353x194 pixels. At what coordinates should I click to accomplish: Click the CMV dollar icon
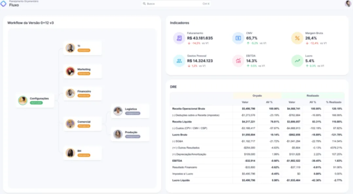pos(238,38)
